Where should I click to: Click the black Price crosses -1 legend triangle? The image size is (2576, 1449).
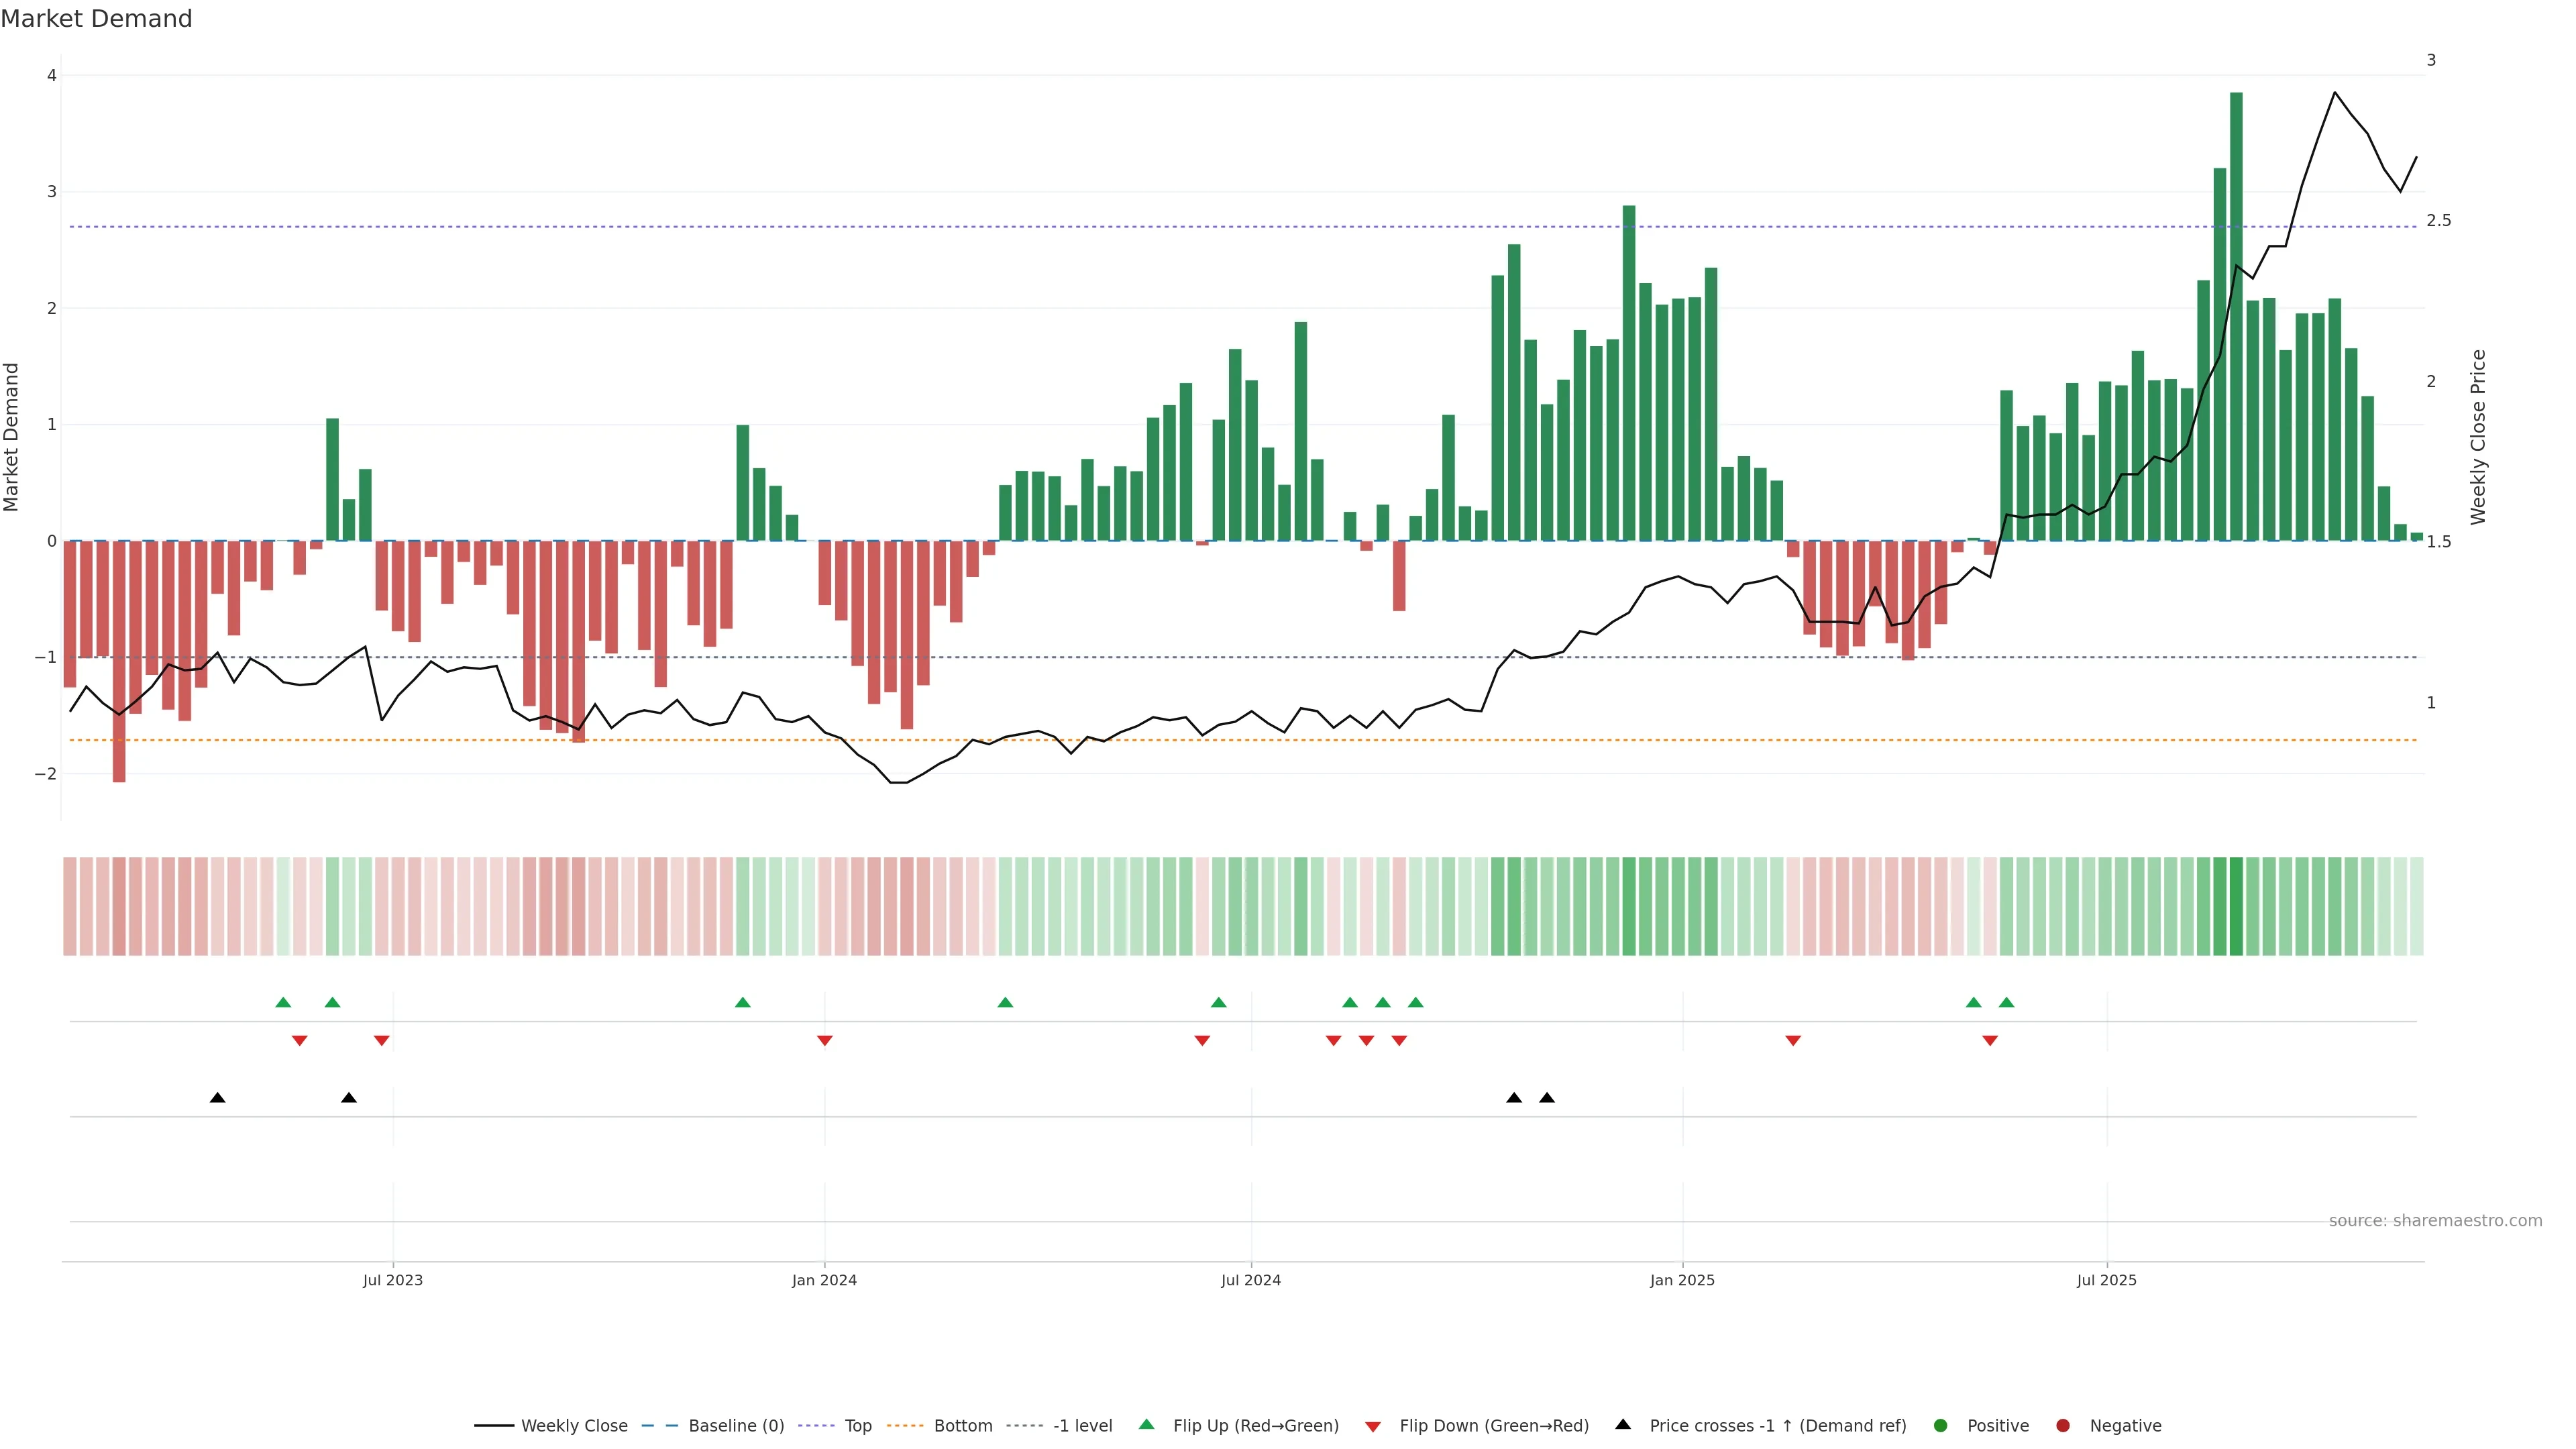(1623, 1424)
